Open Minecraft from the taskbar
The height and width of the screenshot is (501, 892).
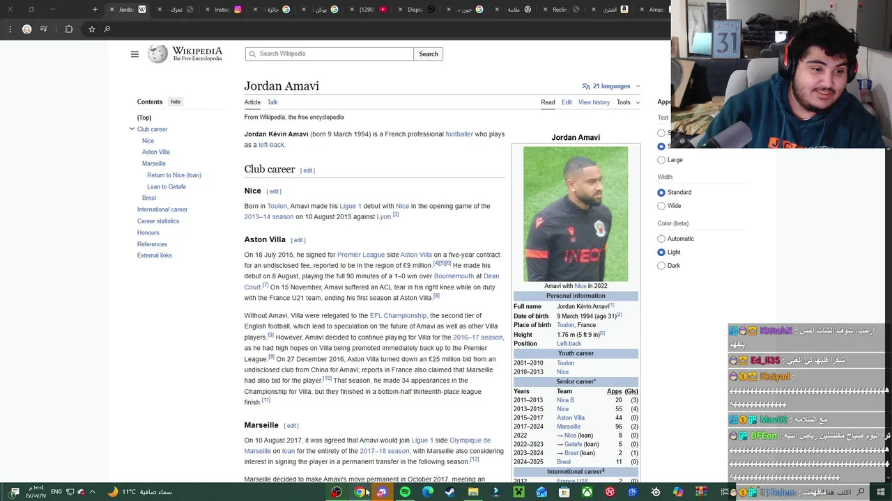(518, 492)
